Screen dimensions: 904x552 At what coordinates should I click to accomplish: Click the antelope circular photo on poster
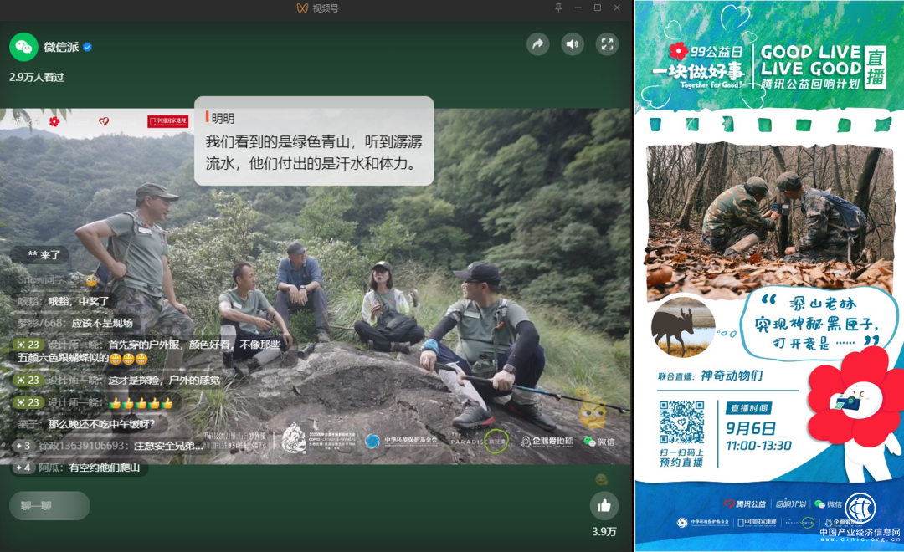point(682,327)
